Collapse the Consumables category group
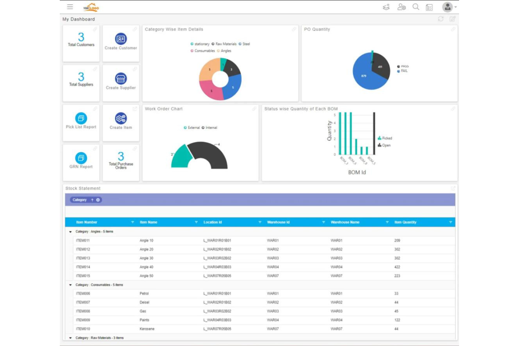 [70, 285]
